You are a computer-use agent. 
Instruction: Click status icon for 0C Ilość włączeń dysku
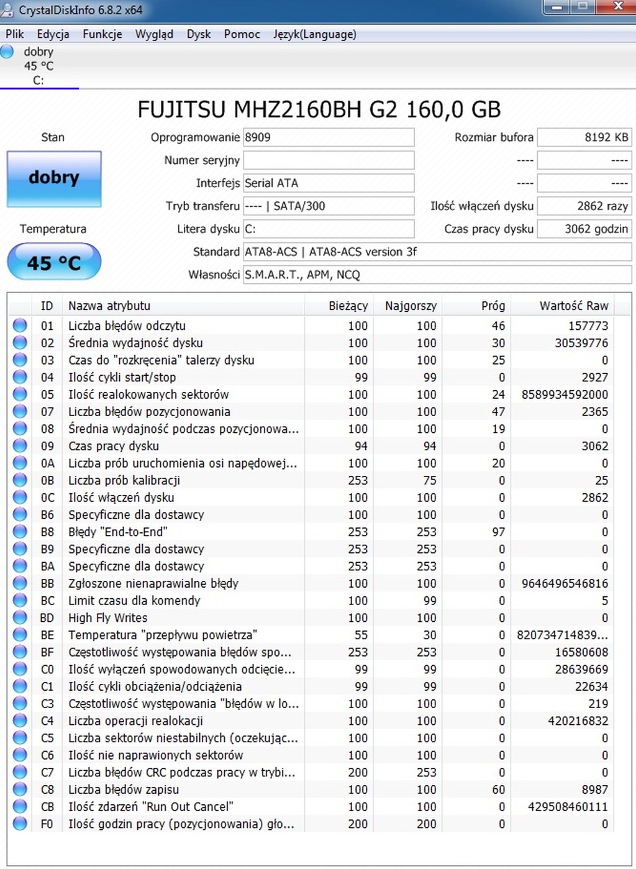coord(20,497)
